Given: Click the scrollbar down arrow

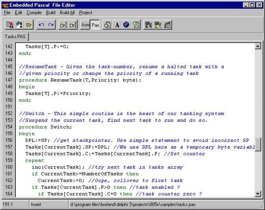Looking at the screenshot, I should tap(258, 194).
